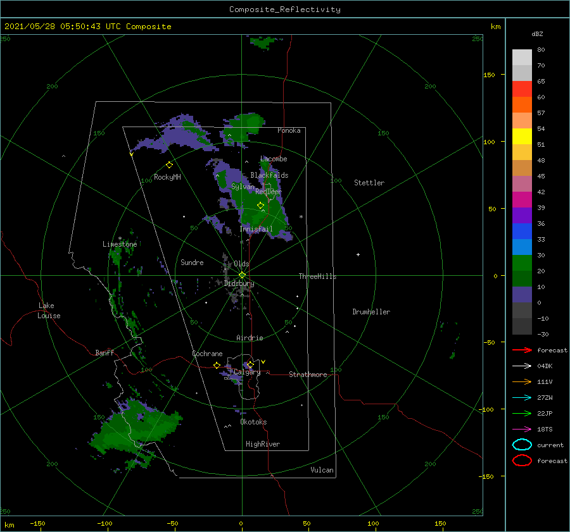
Task: Click the purple 39-36 dBZ swatch
Action: pyautogui.click(x=522, y=216)
